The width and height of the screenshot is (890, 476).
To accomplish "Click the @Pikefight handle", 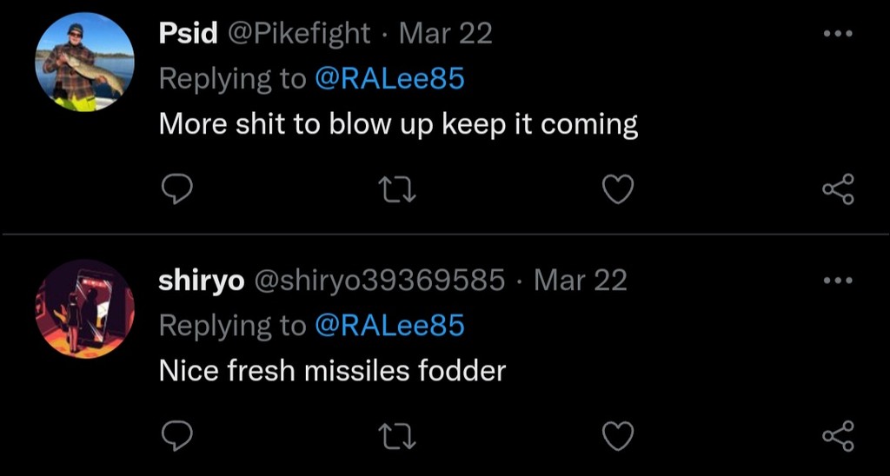I will (x=299, y=34).
